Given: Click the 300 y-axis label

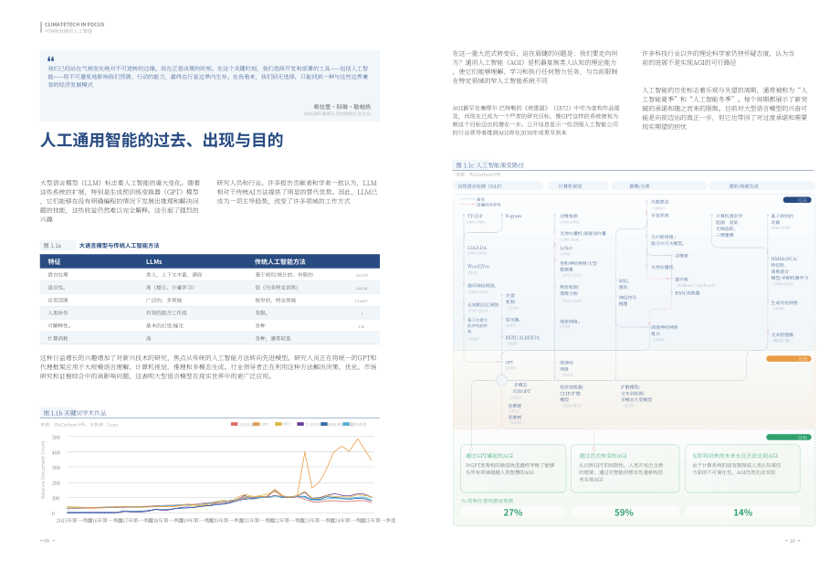Looking at the screenshot, I should [x=57, y=468].
